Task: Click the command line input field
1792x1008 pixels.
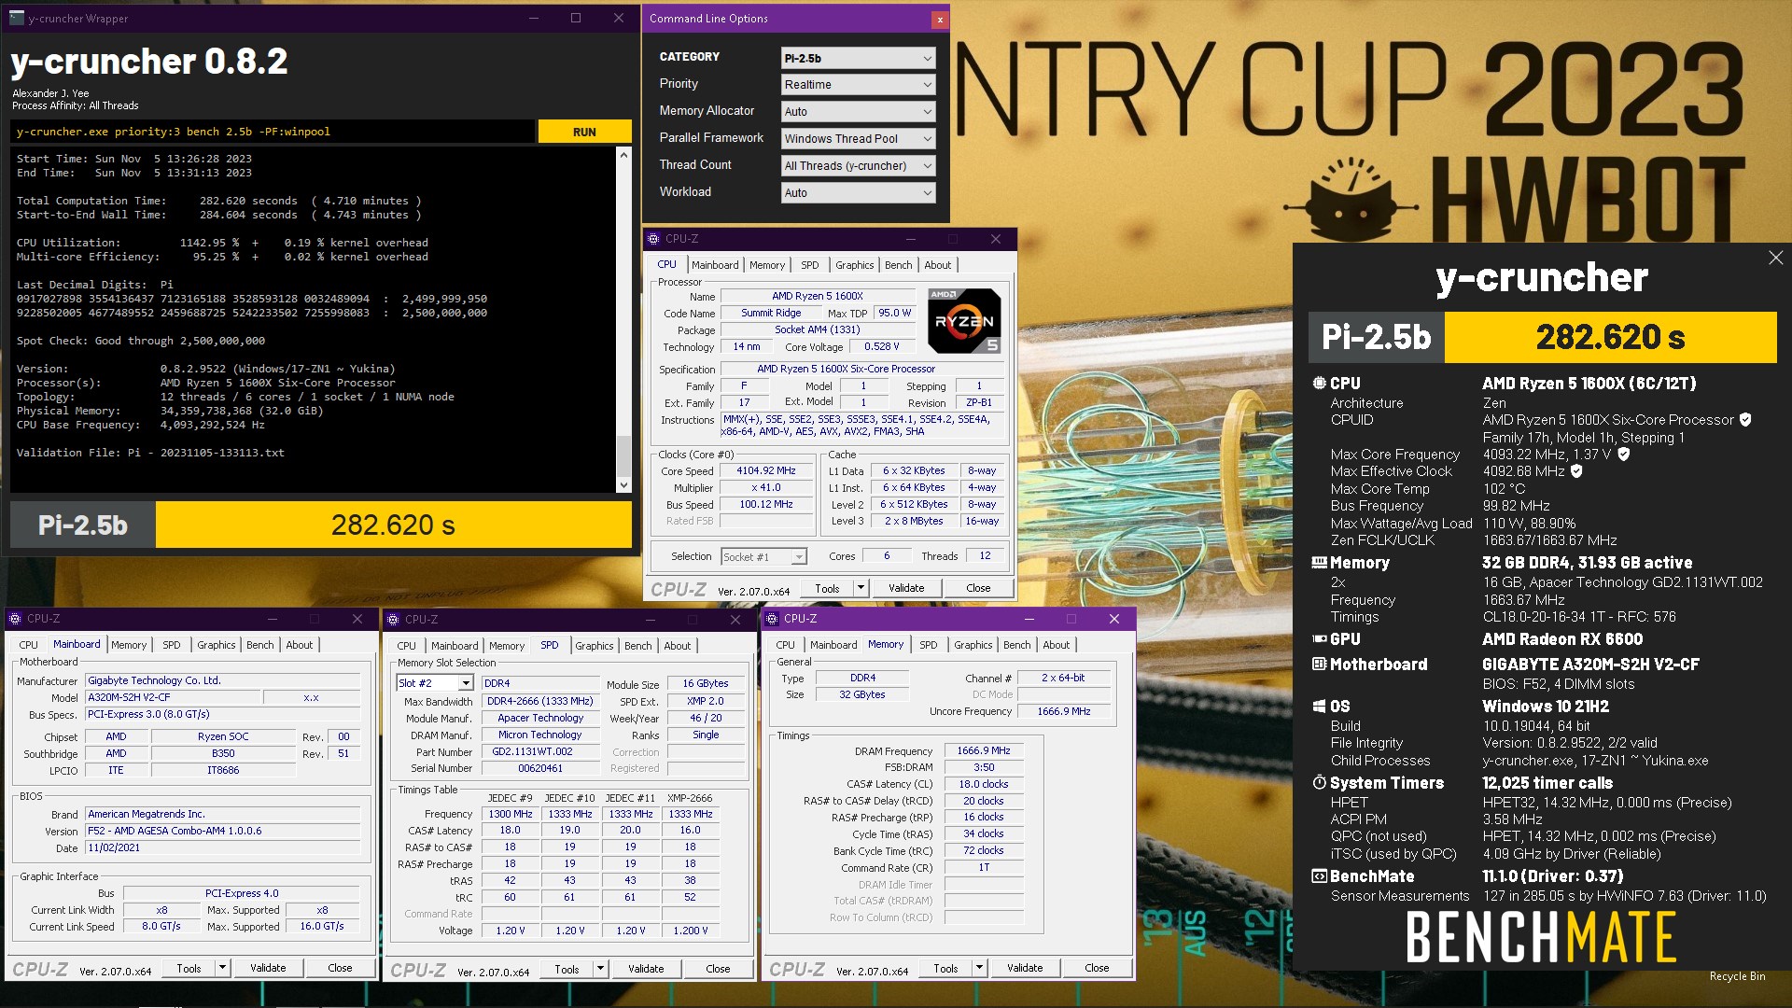Action: pos(273,132)
